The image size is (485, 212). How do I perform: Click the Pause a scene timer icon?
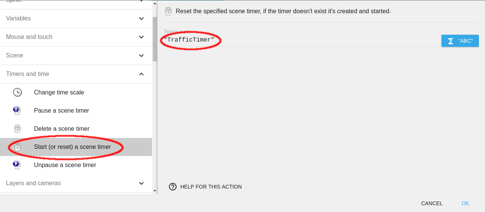[17, 110]
